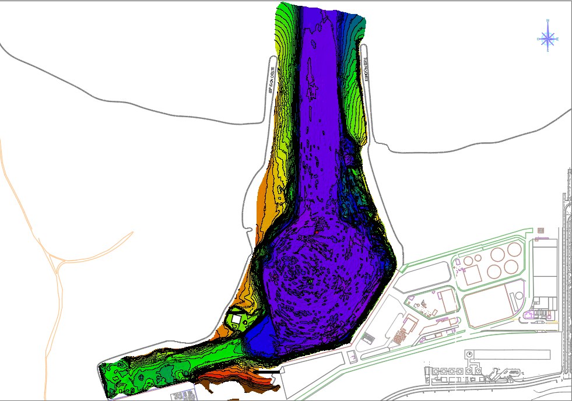The width and height of the screenshot is (572, 401).
Task: Click the orange road junction on left
Action: [x=58, y=263]
